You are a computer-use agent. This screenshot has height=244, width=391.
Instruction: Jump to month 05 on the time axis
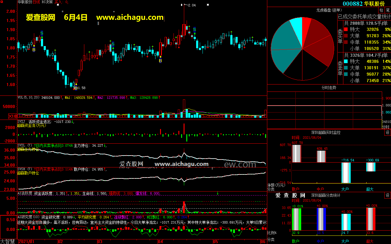216,242
